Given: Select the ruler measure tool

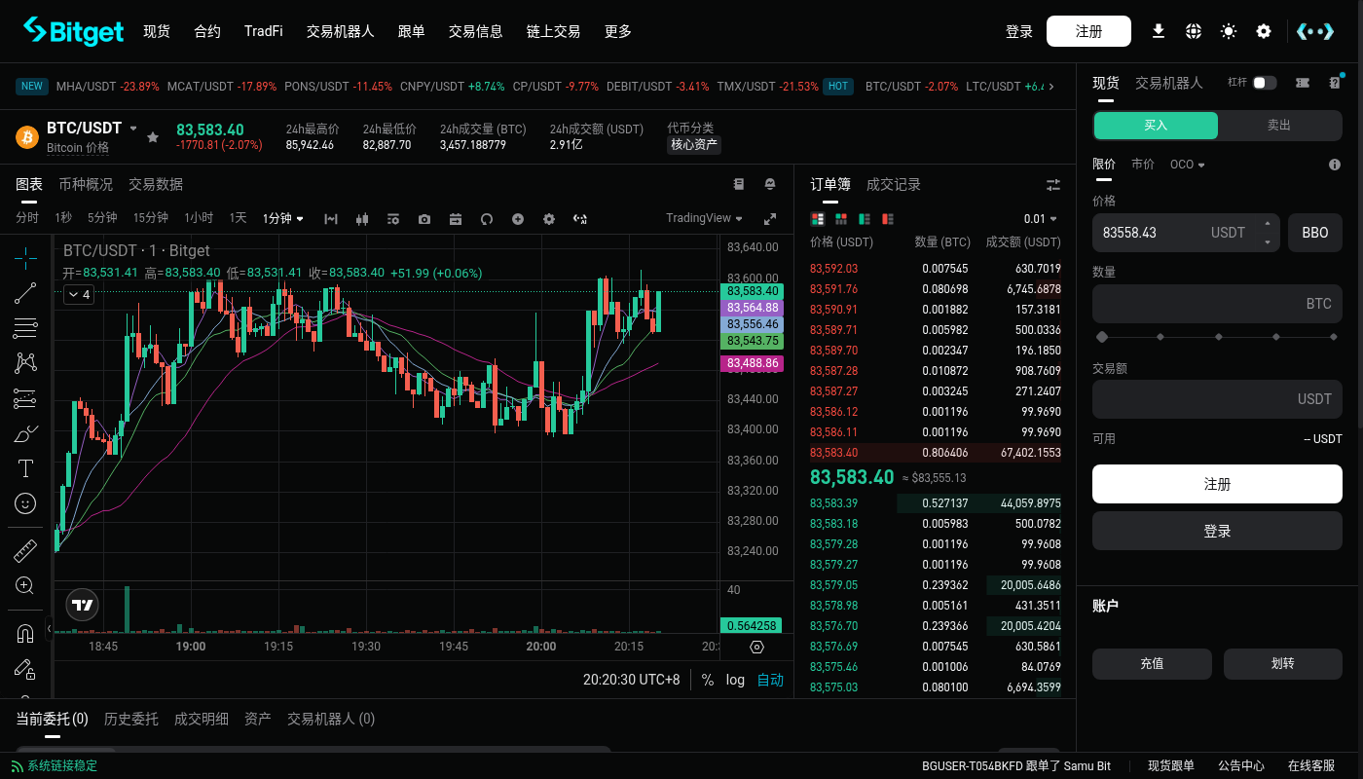Looking at the screenshot, I should 26,551.
